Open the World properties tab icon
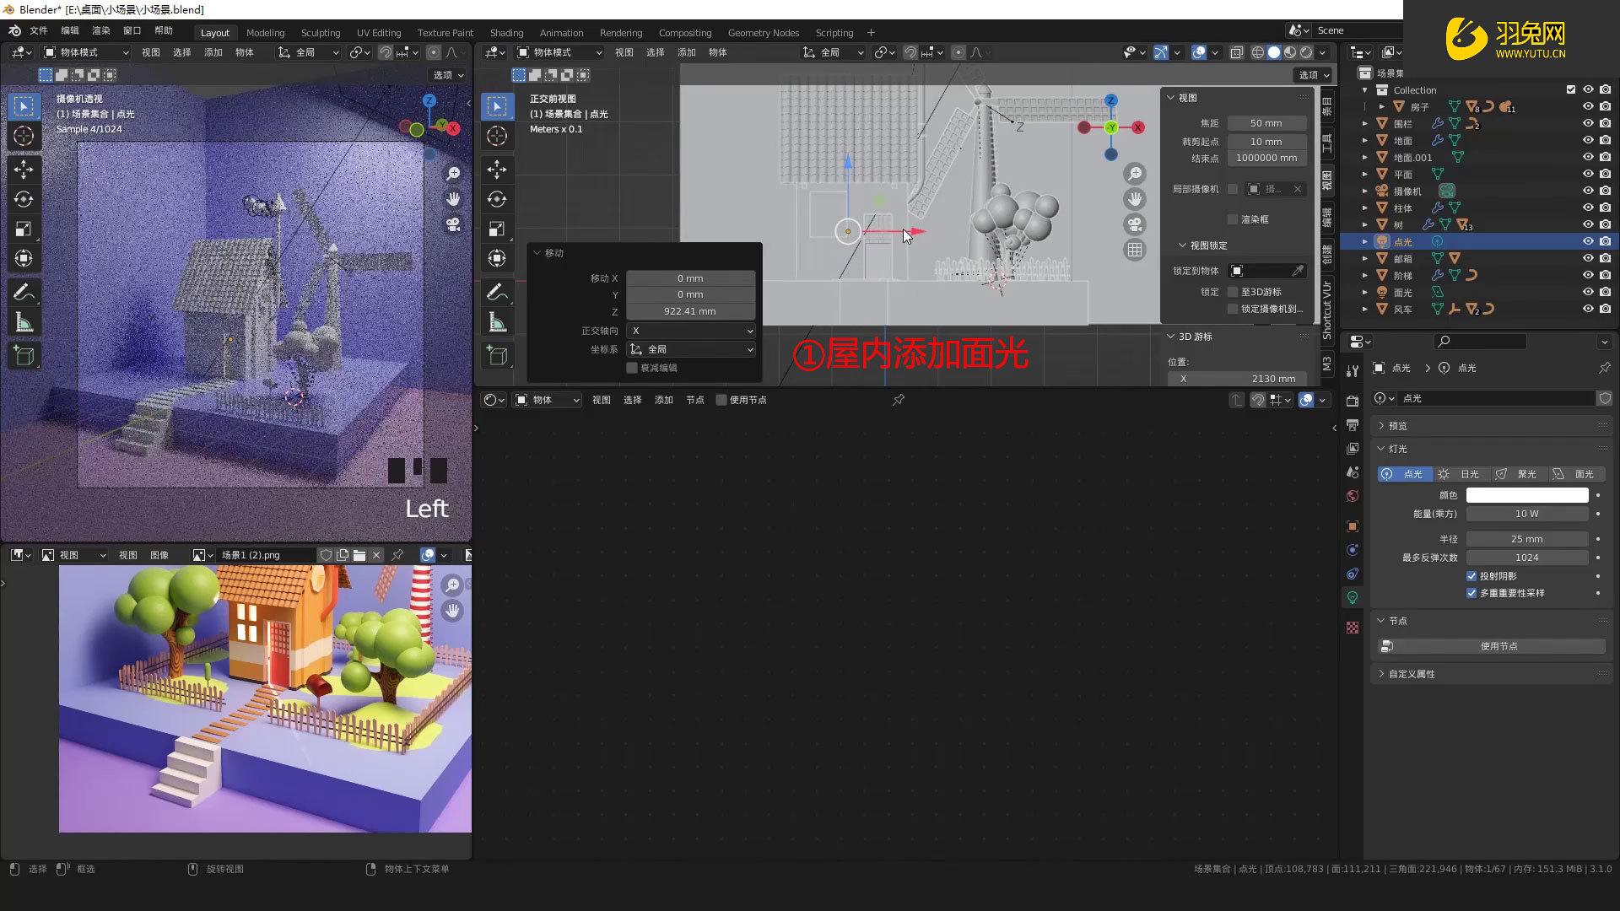Image resolution: width=1620 pixels, height=911 pixels. click(x=1353, y=496)
